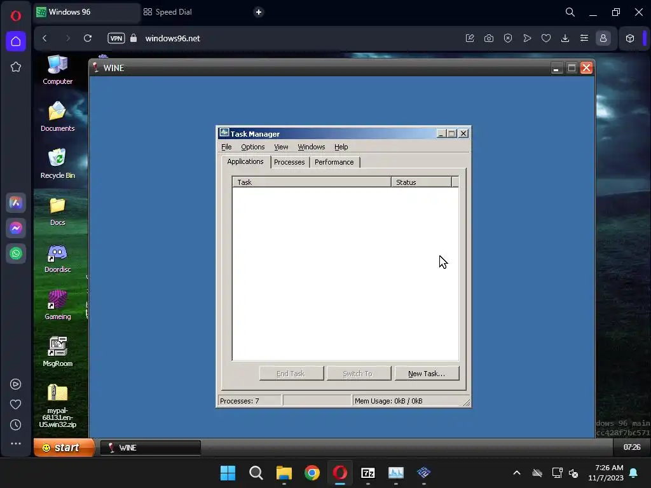
Task: Launch the Gameing shortcut
Action: pos(57,305)
